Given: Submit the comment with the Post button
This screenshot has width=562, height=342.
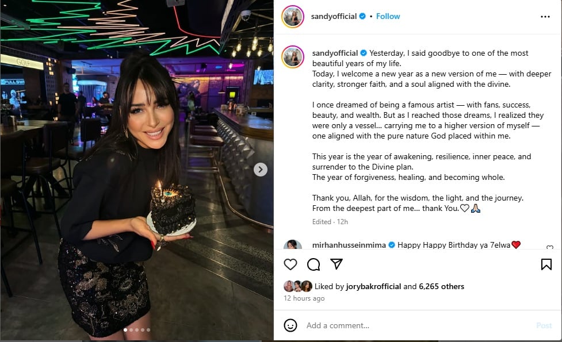Looking at the screenshot, I should [544, 325].
